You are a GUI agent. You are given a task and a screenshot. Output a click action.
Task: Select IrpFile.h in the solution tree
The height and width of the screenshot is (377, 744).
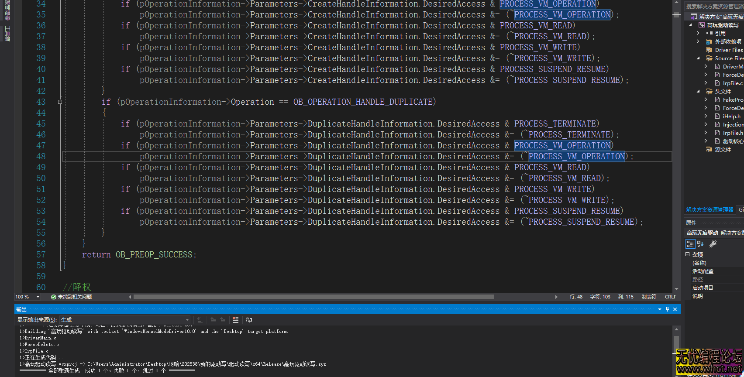click(x=732, y=133)
